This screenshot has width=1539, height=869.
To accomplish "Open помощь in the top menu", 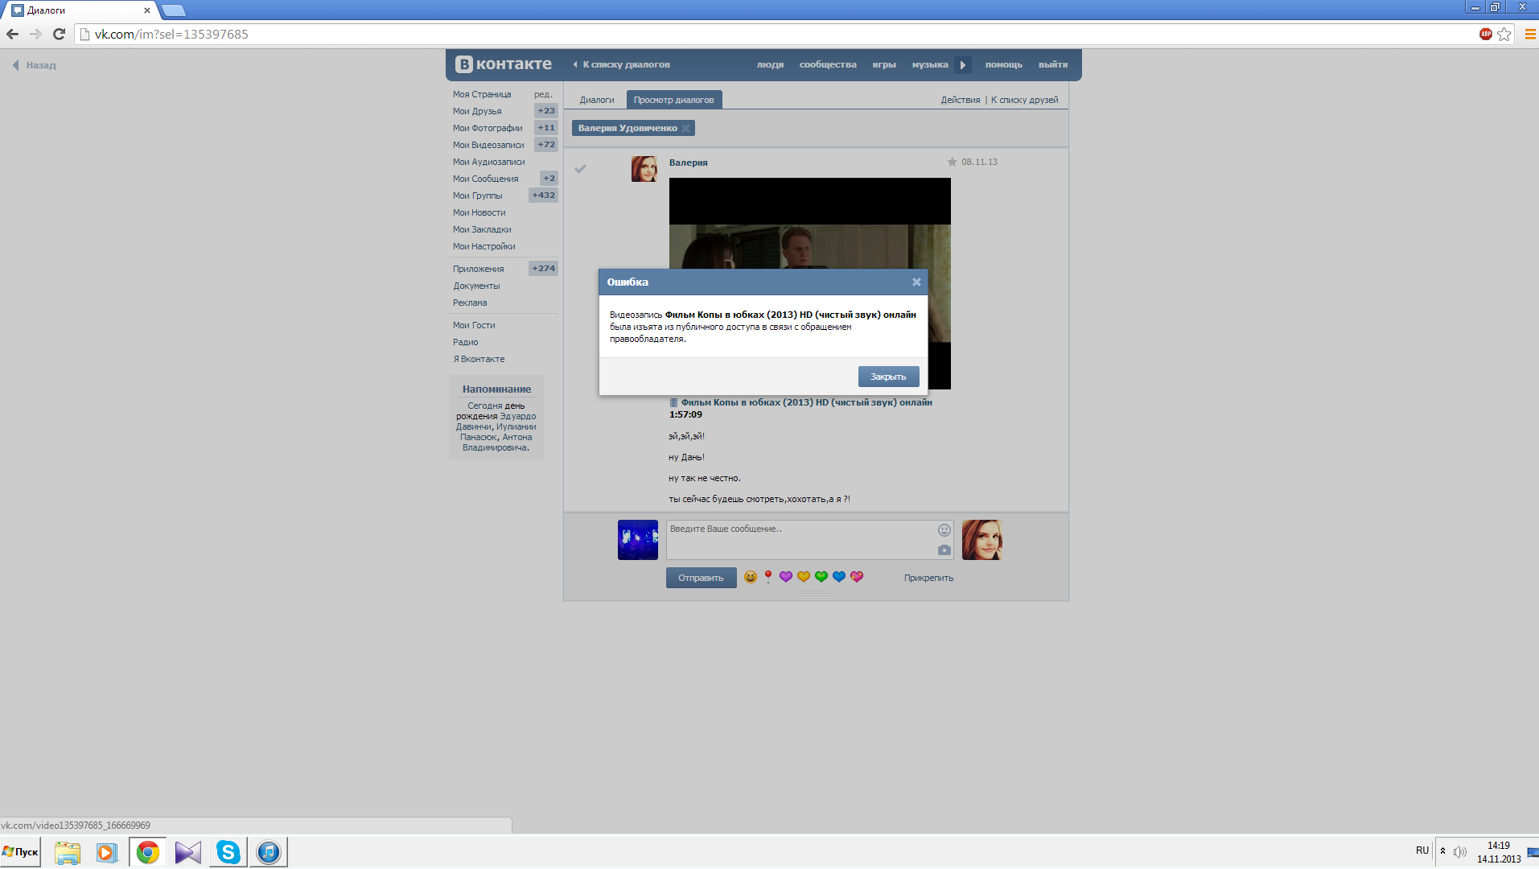I will 1004,64.
